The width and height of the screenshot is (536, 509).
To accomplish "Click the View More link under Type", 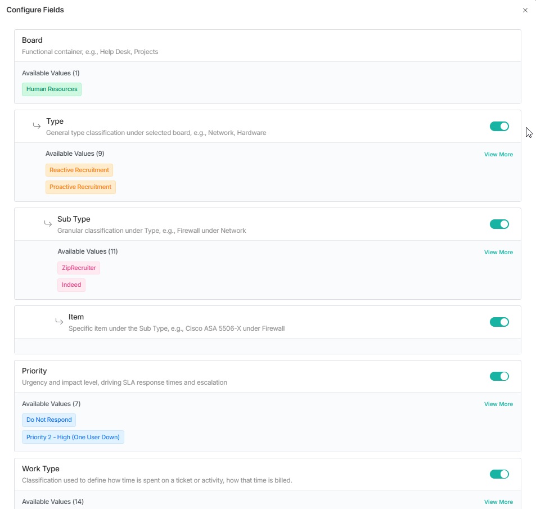I will click(x=498, y=154).
